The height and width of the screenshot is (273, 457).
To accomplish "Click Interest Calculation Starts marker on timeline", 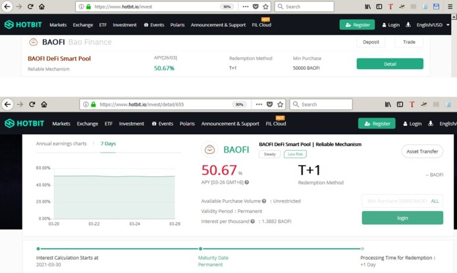I will coord(38,249).
